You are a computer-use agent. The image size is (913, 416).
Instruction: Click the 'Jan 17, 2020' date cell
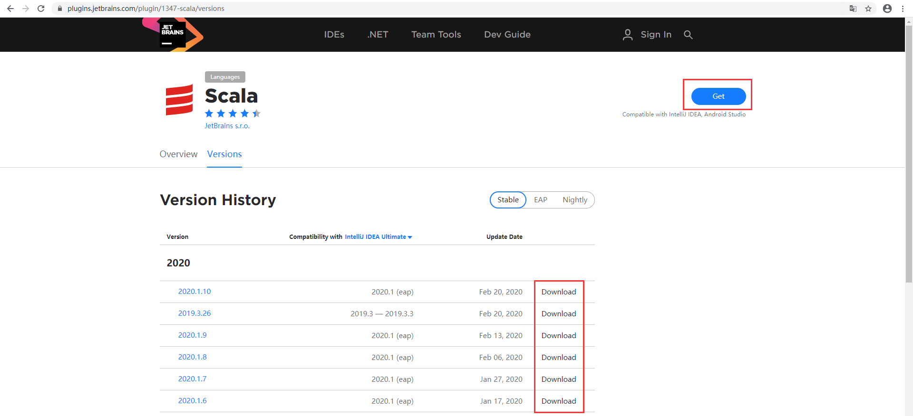(501, 401)
